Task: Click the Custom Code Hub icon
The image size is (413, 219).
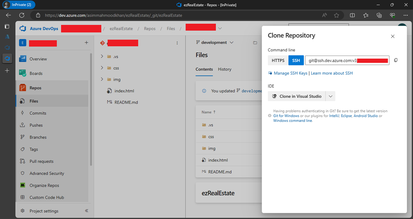Action: (x=22, y=197)
